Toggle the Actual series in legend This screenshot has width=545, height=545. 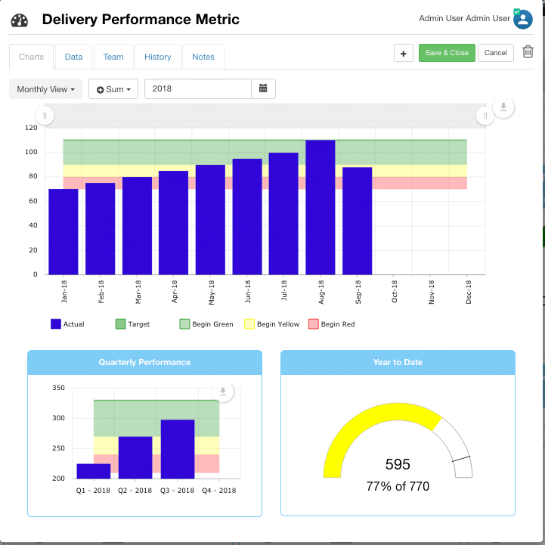[67, 324]
